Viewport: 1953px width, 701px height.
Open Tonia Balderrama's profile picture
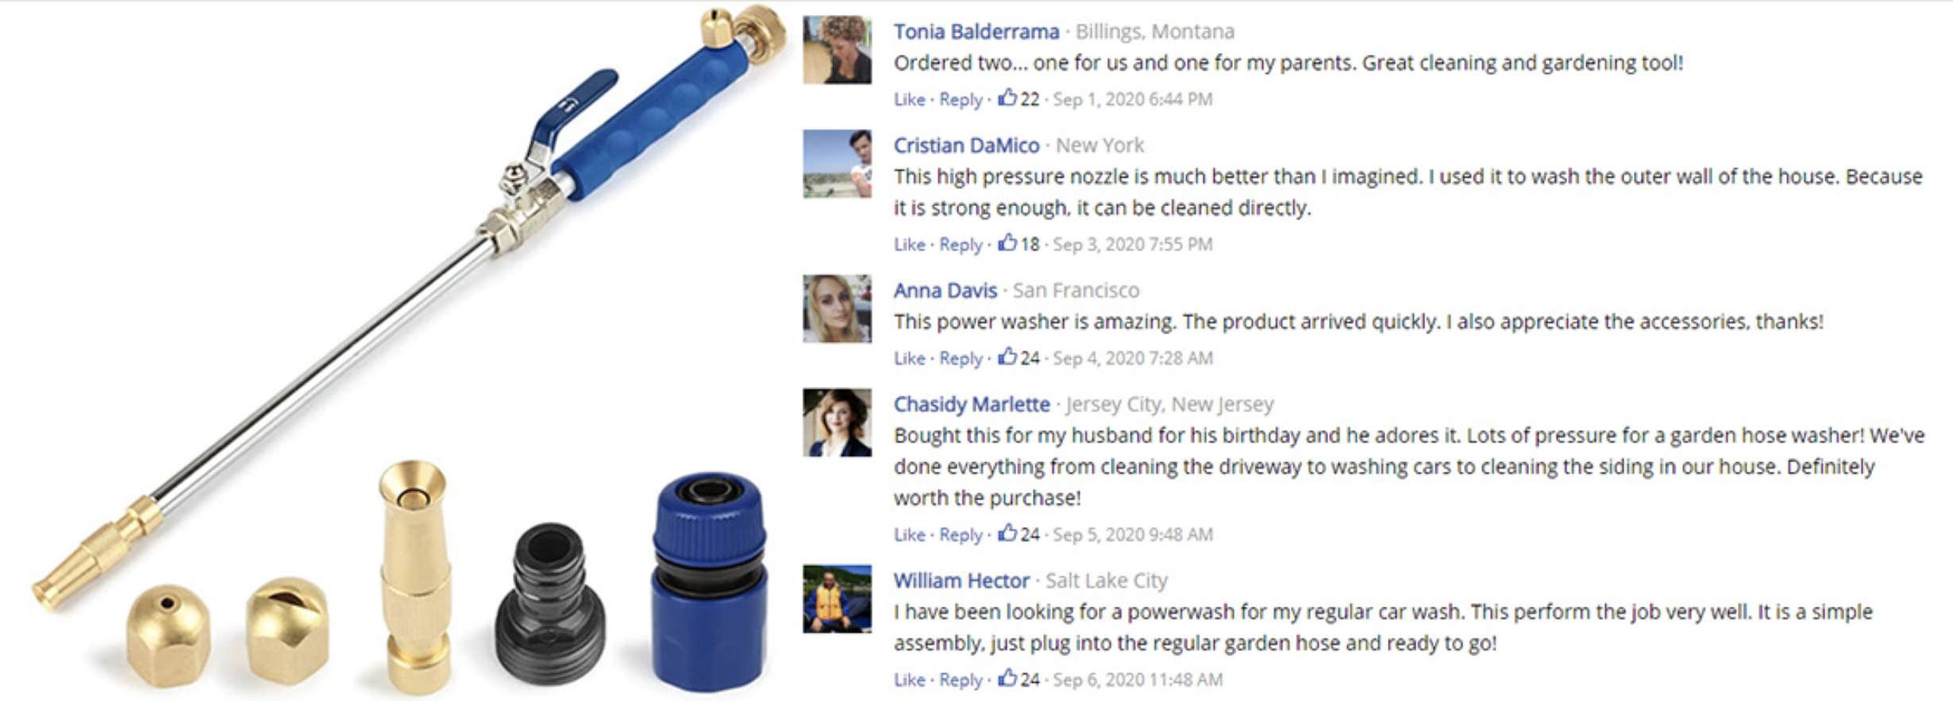tap(837, 50)
